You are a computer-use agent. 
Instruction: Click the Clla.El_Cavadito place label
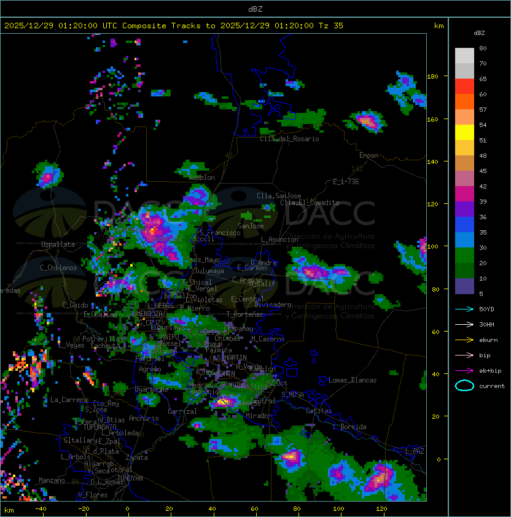[310, 203]
